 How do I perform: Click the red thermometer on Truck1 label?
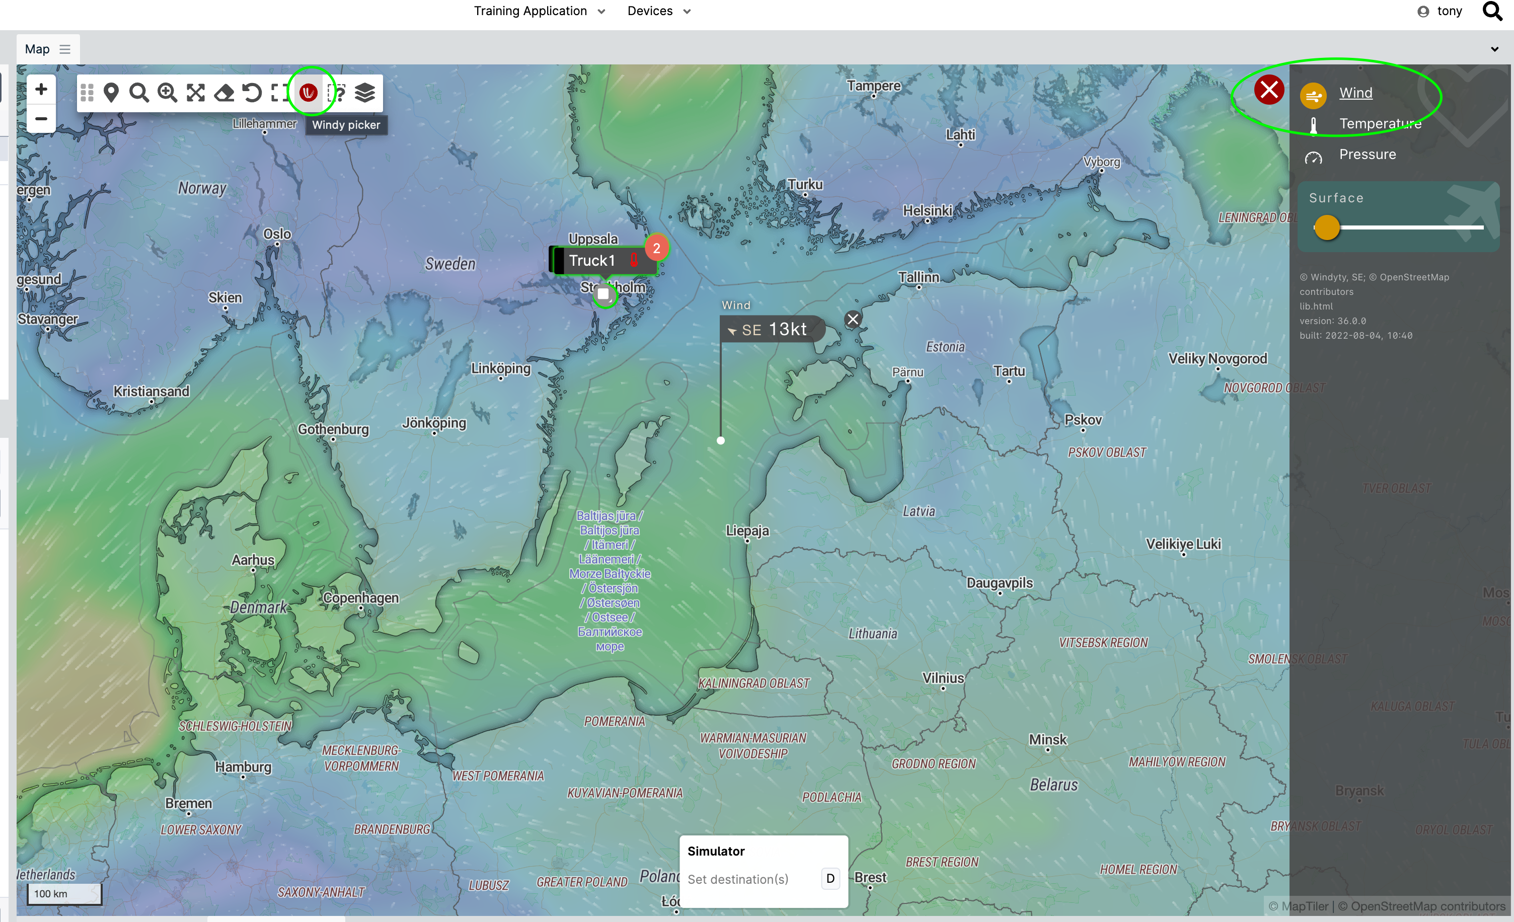[x=634, y=261]
